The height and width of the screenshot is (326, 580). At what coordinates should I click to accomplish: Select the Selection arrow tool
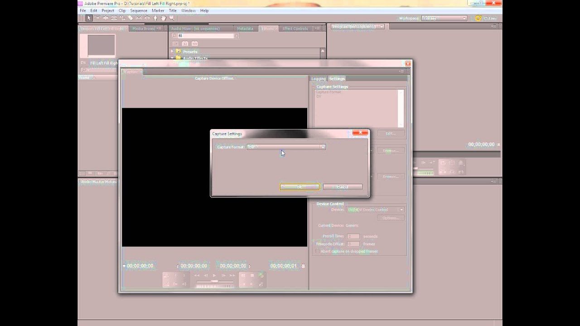[x=89, y=18]
